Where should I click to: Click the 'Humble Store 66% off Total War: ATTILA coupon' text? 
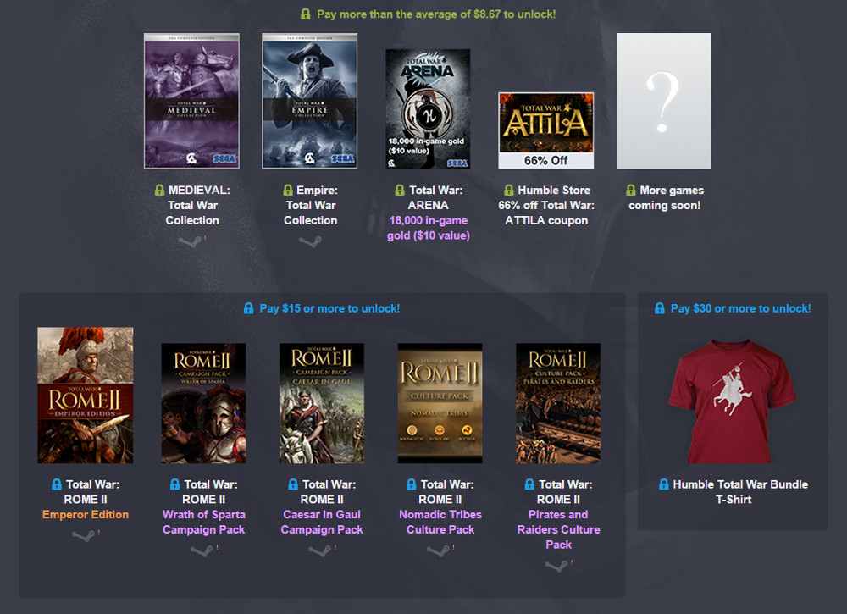coord(546,205)
